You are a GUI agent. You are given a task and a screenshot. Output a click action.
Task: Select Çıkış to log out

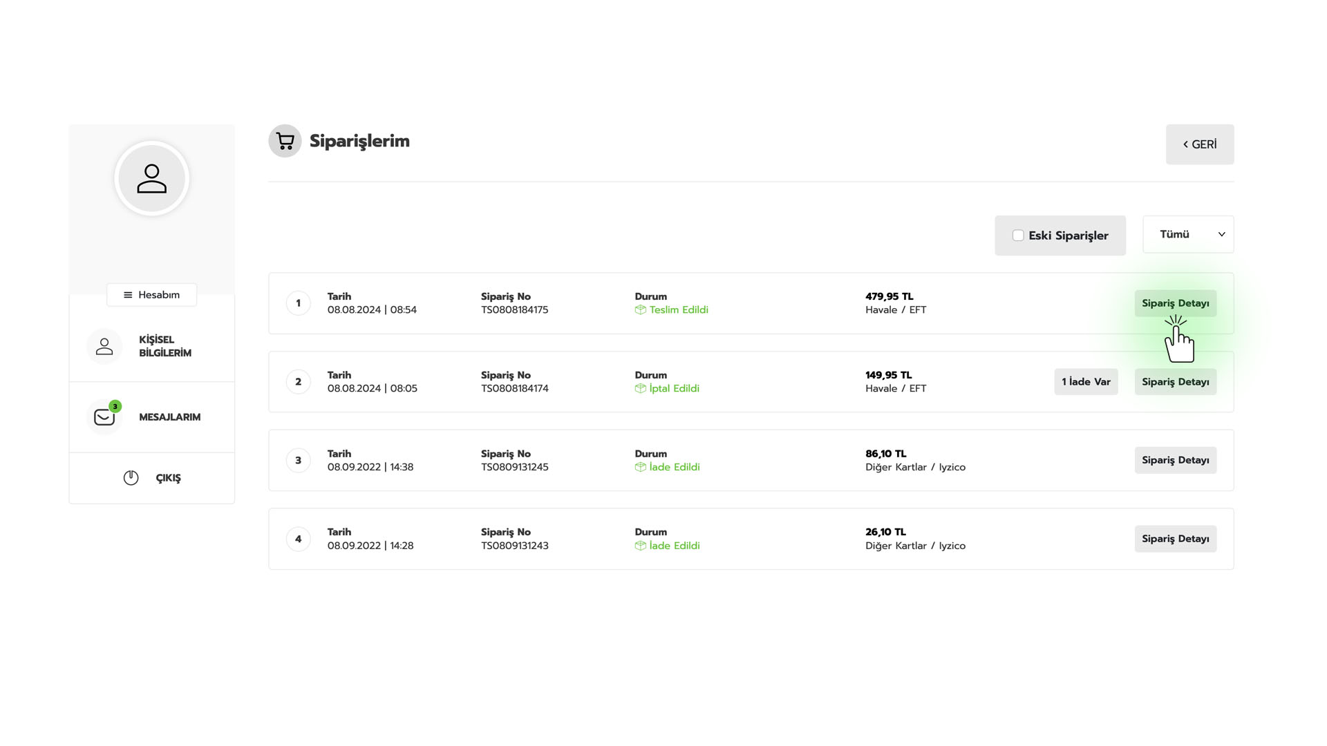(168, 478)
